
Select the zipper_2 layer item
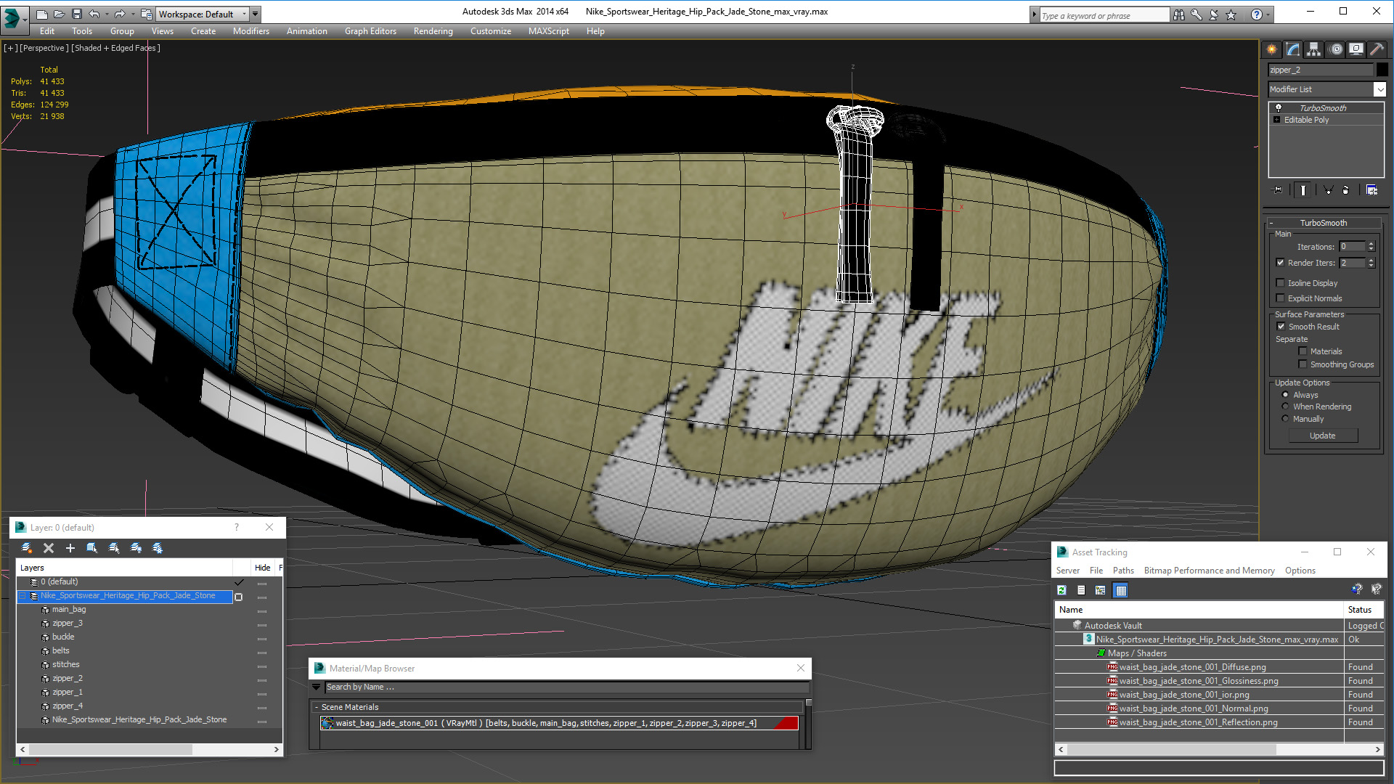68,678
